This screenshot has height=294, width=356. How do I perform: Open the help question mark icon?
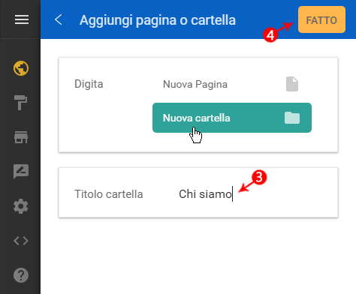21,275
